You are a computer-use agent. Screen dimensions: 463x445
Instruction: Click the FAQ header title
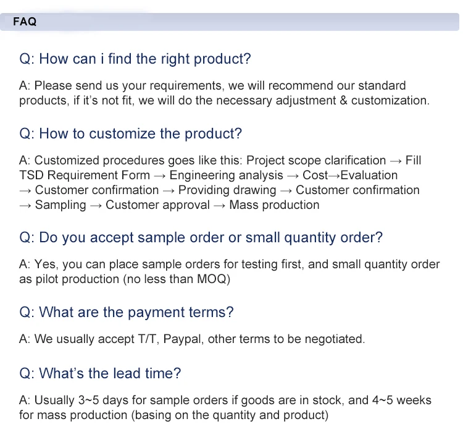(25, 22)
